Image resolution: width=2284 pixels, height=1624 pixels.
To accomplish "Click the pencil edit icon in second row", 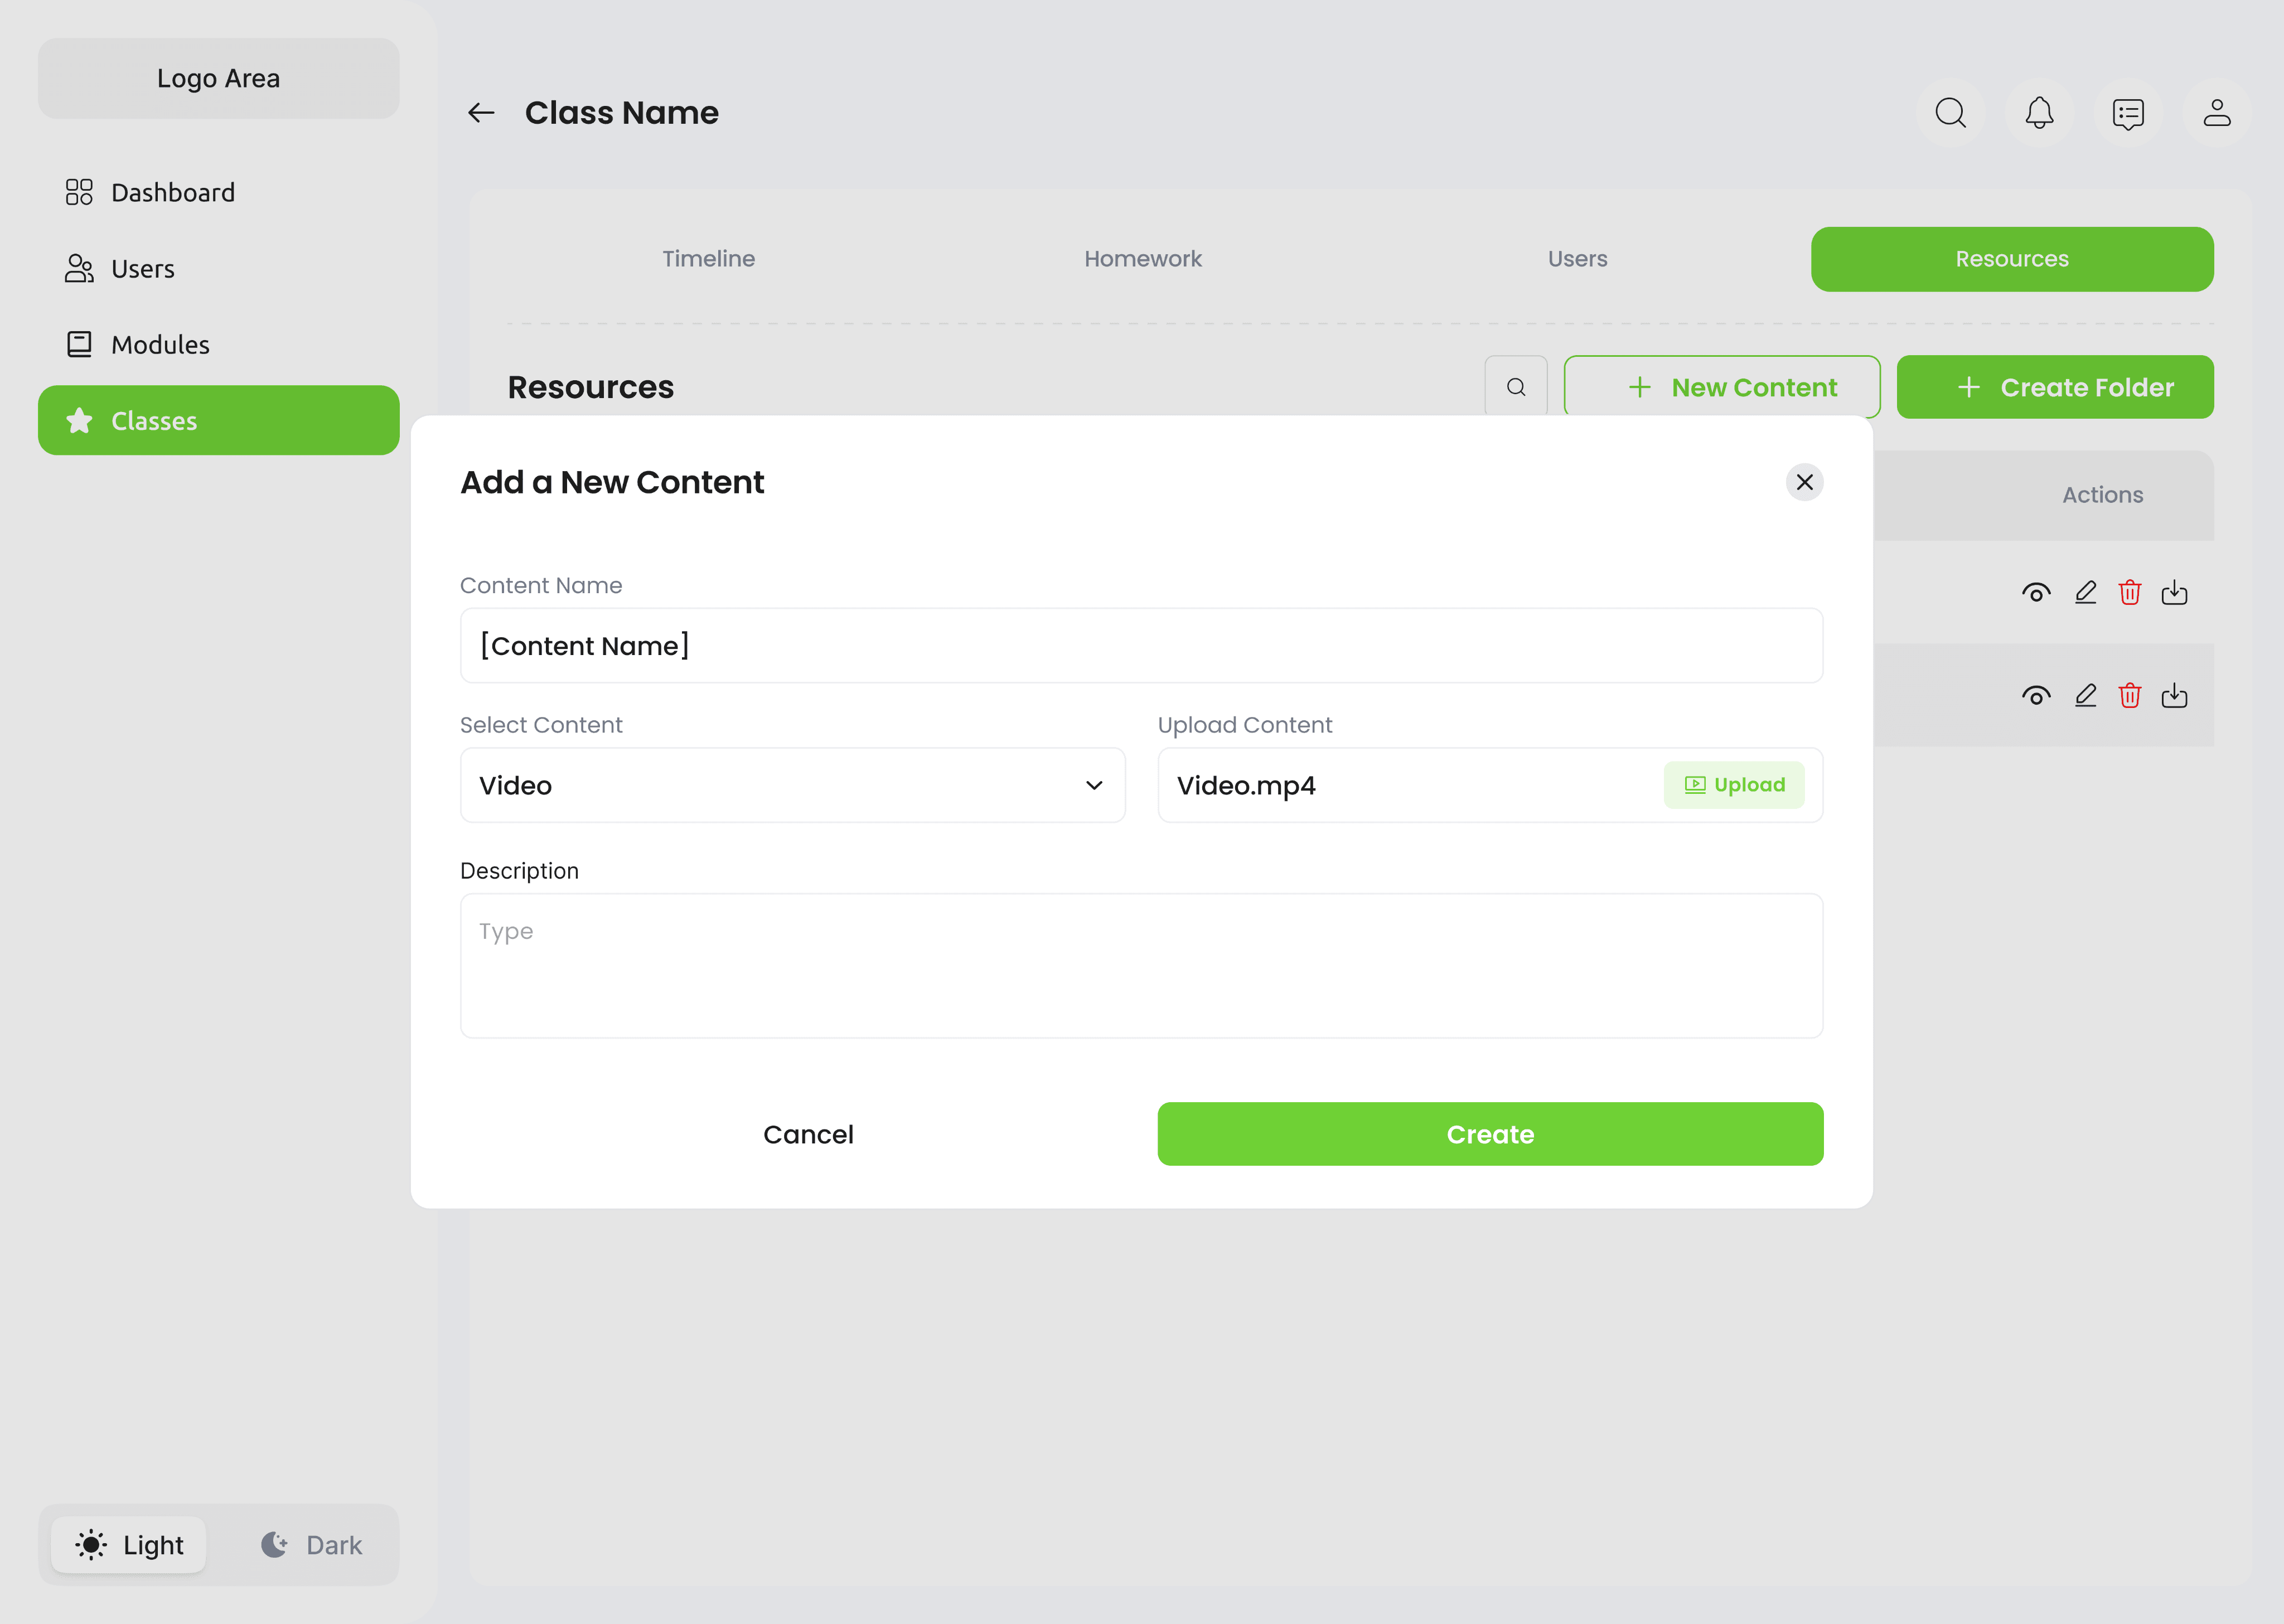I will coord(2085,695).
